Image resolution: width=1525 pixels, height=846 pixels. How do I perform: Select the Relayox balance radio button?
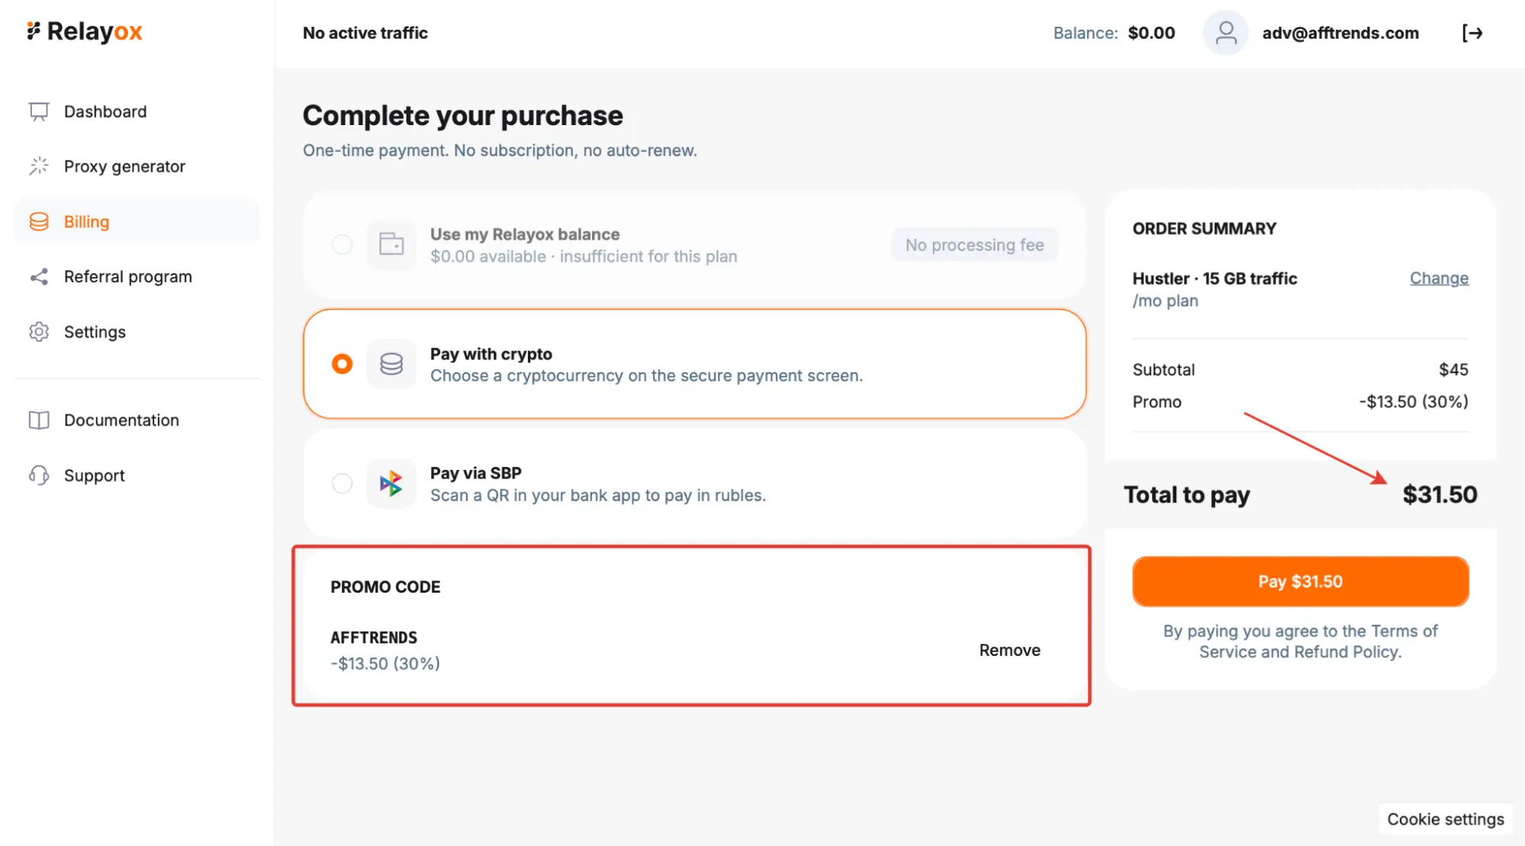tap(342, 244)
